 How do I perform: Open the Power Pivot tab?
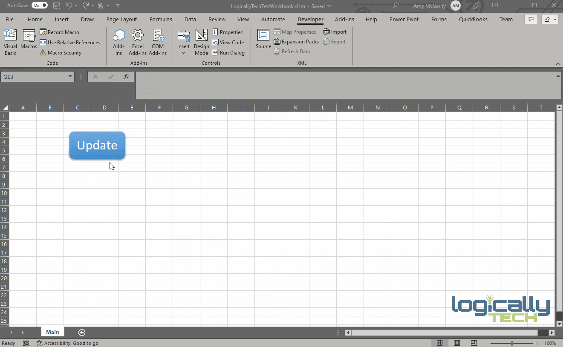(x=404, y=19)
